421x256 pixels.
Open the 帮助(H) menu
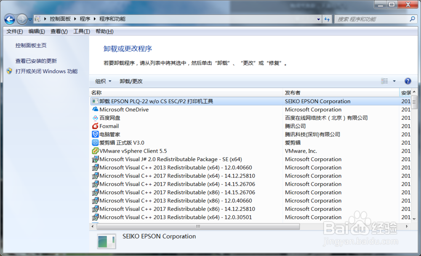pyautogui.click(x=104, y=32)
